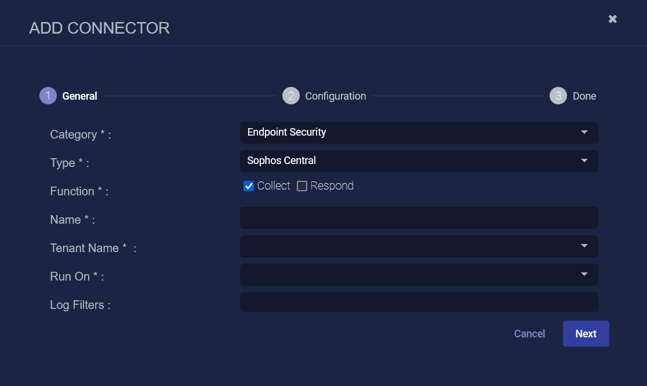The height and width of the screenshot is (386, 647).
Task: Click the step 1 circle icon
Action: (x=48, y=96)
